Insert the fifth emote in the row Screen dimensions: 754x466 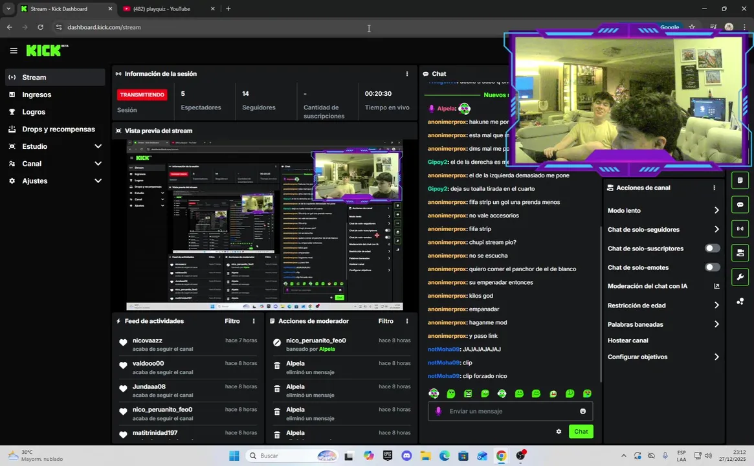[502, 394]
